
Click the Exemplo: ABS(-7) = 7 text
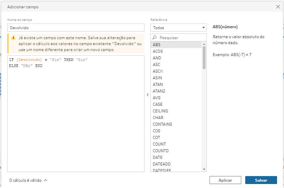click(x=232, y=55)
